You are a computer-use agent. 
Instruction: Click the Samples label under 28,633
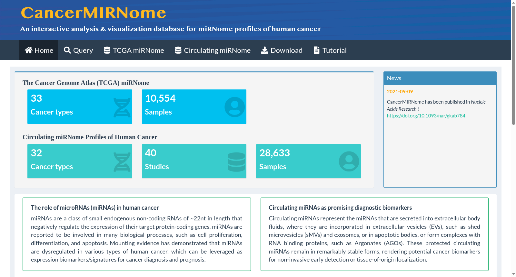273,167
